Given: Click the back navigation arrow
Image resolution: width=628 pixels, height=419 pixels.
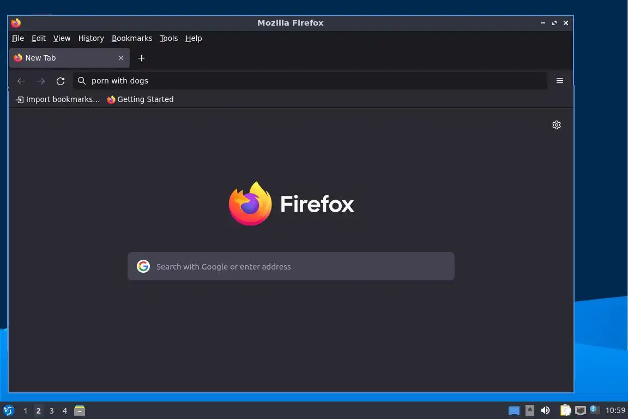Looking at the screenshot, I should pos(21,81).
